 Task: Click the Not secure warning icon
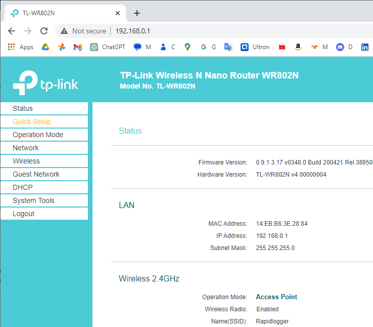pyautogui.click(x=64, y=31)
